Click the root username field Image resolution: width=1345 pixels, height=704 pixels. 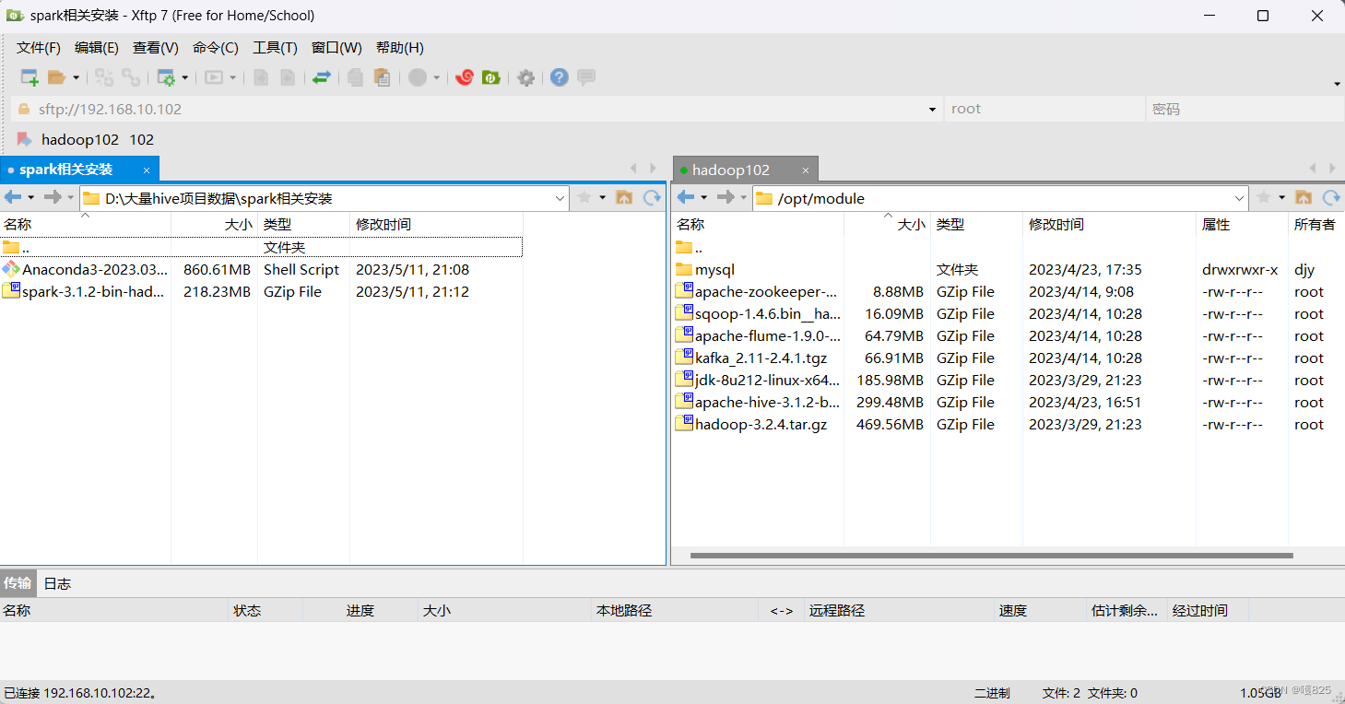(1044, 109)
